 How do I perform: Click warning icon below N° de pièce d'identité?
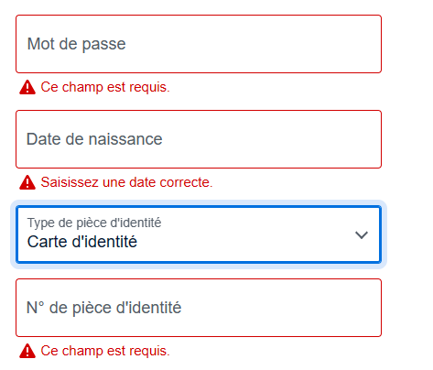pos(27,351)
